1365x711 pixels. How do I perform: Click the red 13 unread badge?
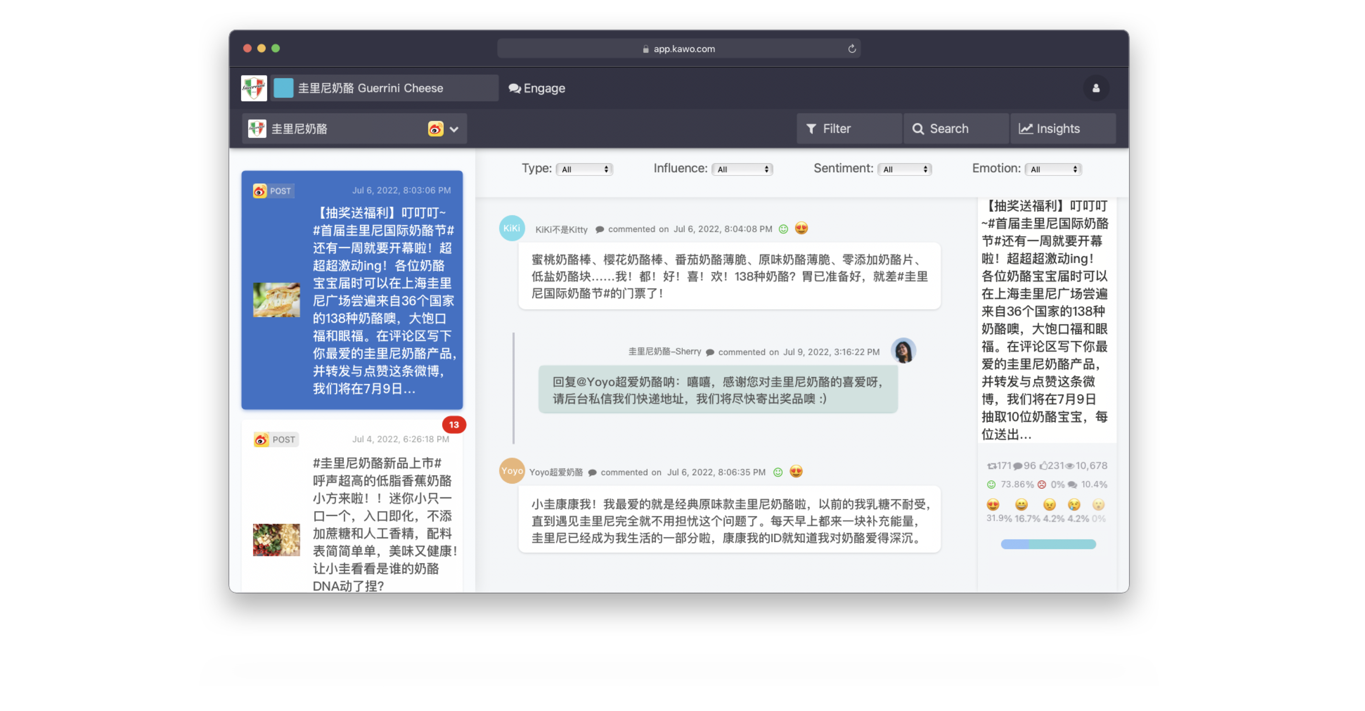coord(454,424)
